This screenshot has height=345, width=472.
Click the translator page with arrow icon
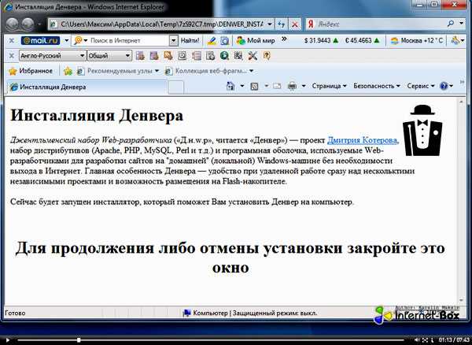tap(210, 56)
